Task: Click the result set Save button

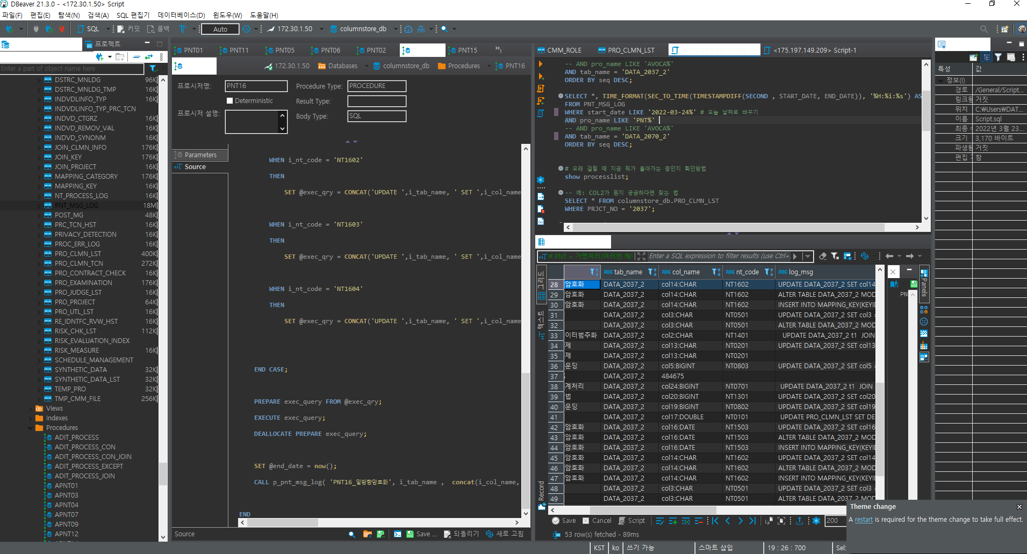Action: (x=564, y=521)
